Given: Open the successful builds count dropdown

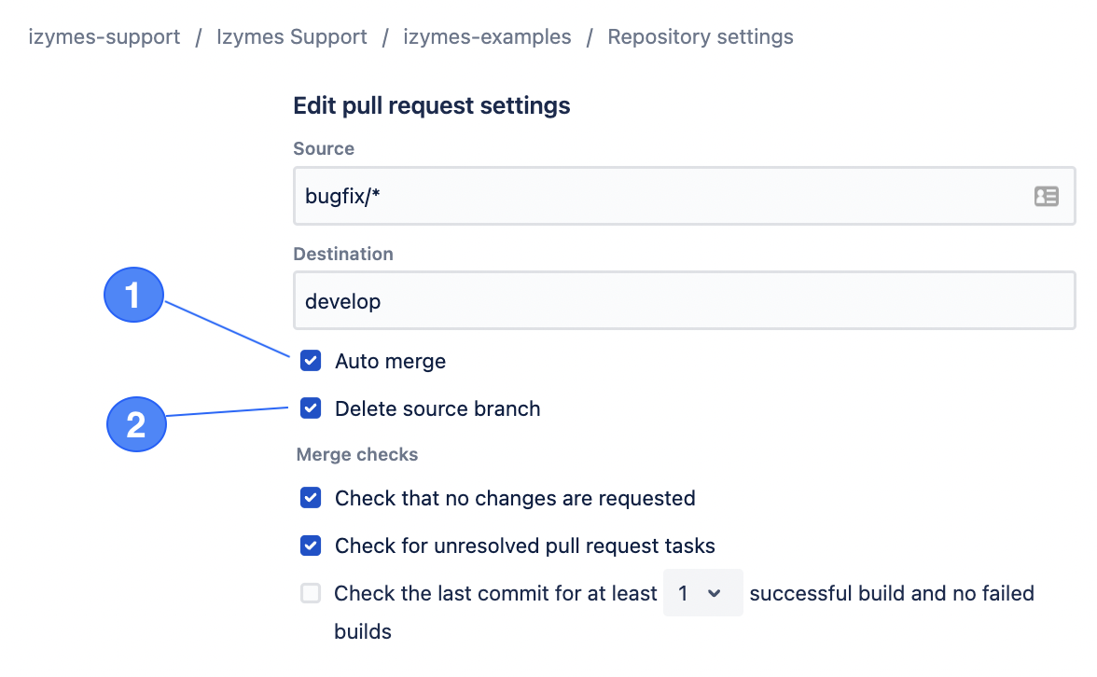Looking at the screenshot, I should [x=702, y=593].
